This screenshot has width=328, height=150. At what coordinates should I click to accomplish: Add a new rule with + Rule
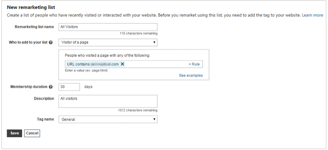(194, 64)
